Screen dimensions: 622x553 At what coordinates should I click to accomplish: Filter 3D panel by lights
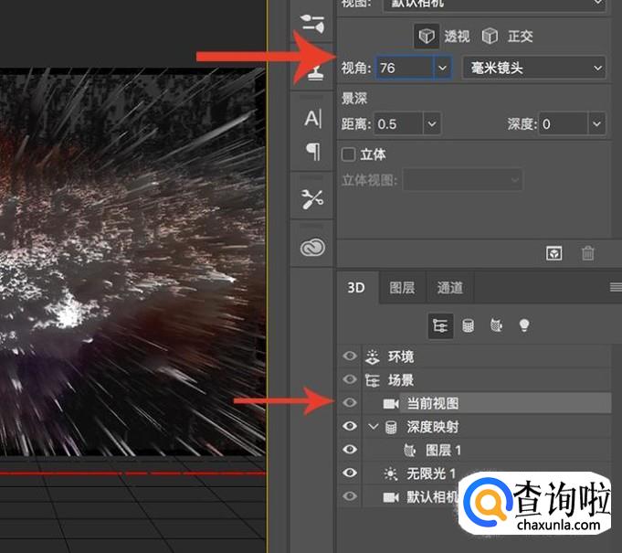524,325
